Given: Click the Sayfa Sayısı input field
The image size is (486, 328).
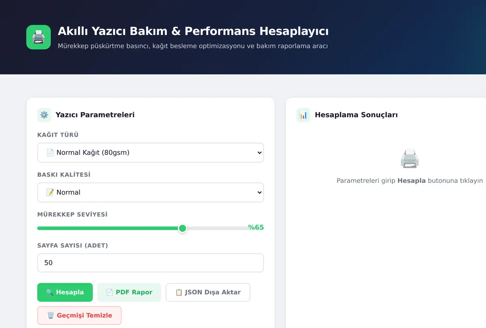Looking at the screenshot, I should tap(151, 263).
